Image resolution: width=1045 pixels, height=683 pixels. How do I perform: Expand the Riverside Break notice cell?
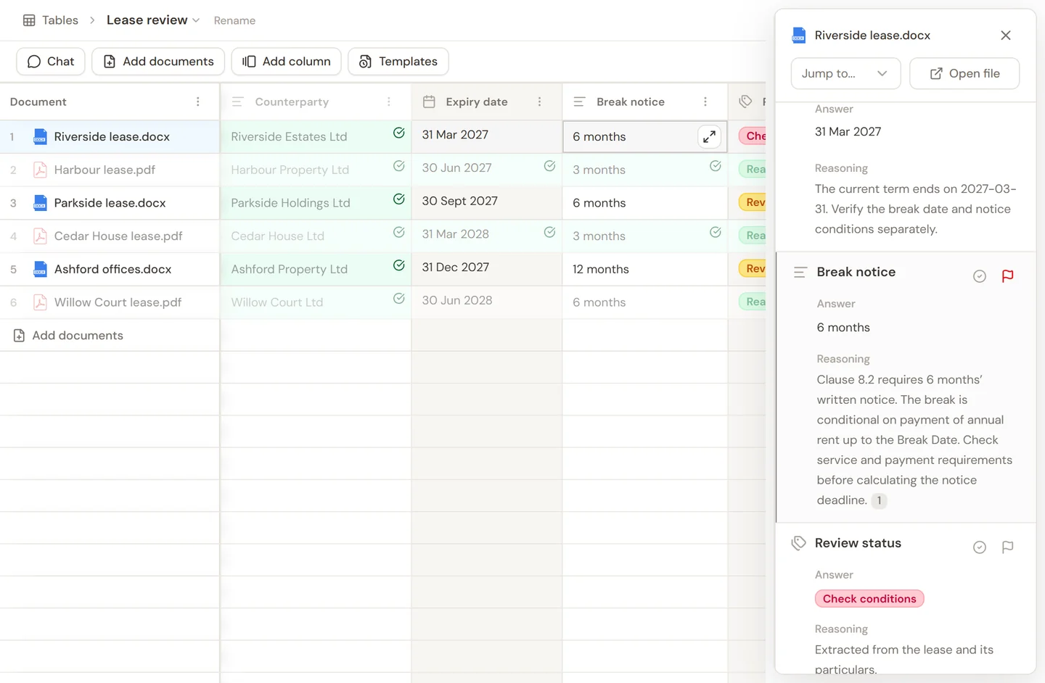point(709,136)
